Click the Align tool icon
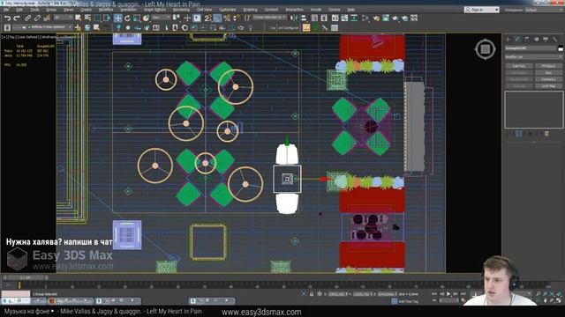Image resolution: width=565 pixels, height=317 pixels. 304,18
